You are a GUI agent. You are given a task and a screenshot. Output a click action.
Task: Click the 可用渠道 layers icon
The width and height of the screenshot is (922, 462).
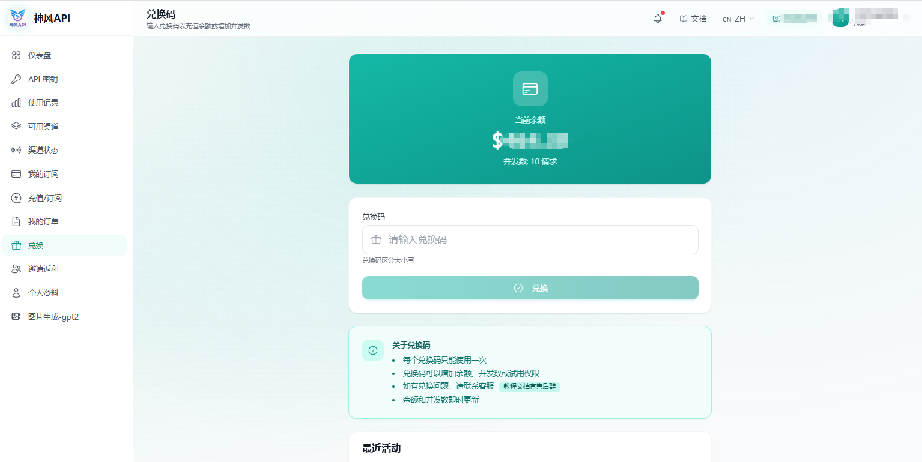16,127
